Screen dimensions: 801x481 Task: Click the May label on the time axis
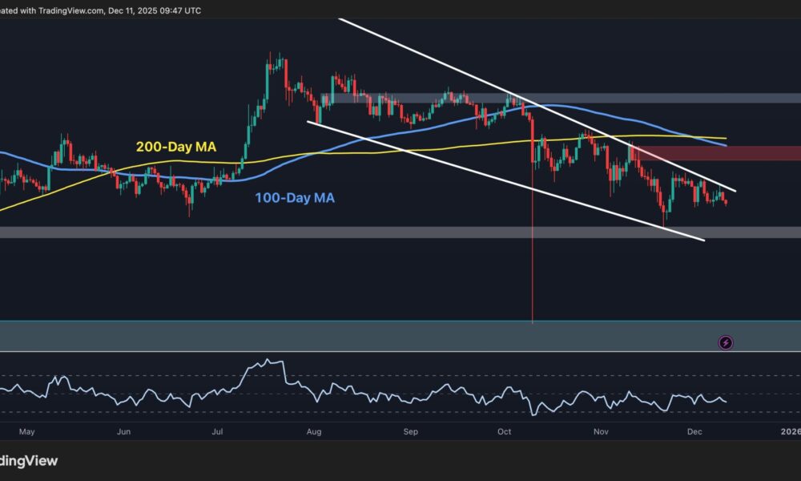pyautogui.click(x=26, y=431)
